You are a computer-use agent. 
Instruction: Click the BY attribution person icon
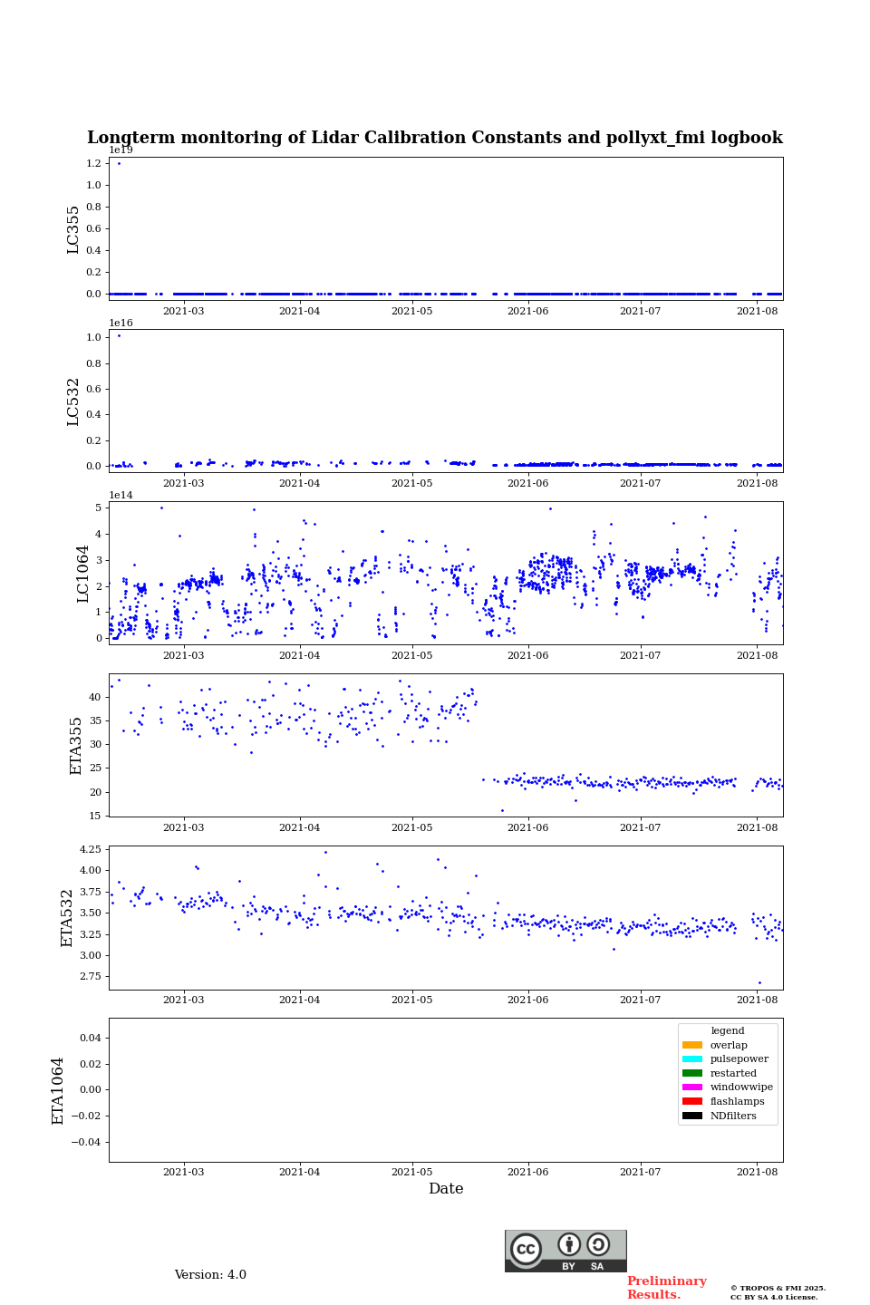(x=569, y=1245)
